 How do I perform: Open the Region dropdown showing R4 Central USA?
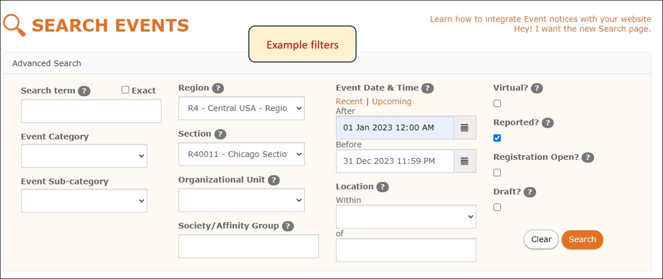pos(241,108)
